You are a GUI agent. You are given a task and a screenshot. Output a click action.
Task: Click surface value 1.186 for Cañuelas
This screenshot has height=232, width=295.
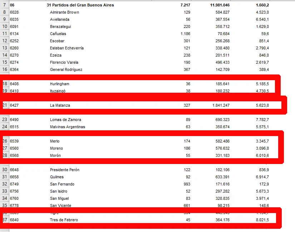pos(185,34)
